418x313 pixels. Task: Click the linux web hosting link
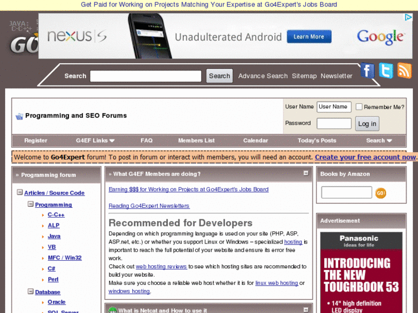(x=277, y=283)
